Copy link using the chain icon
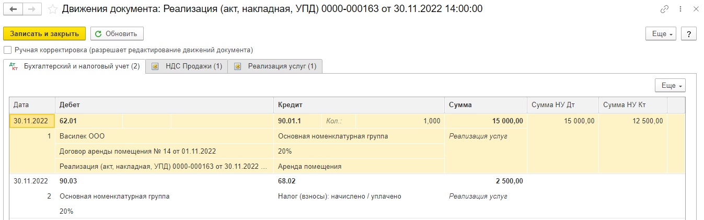 coord(665,9)
